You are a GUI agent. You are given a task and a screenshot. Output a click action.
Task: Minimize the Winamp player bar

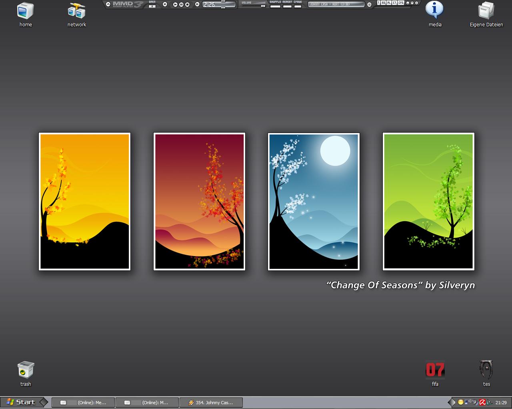(x=408, y=3)
